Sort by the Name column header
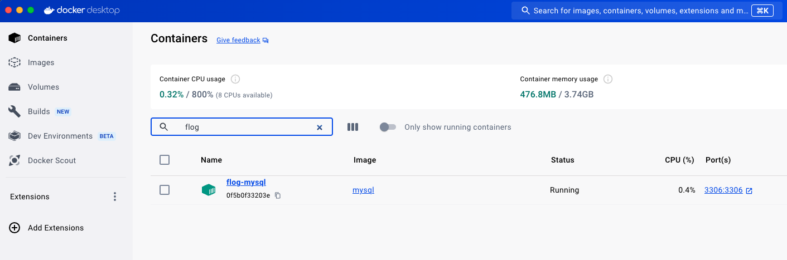The image size is (787, 260). click(x=211, y=160)
